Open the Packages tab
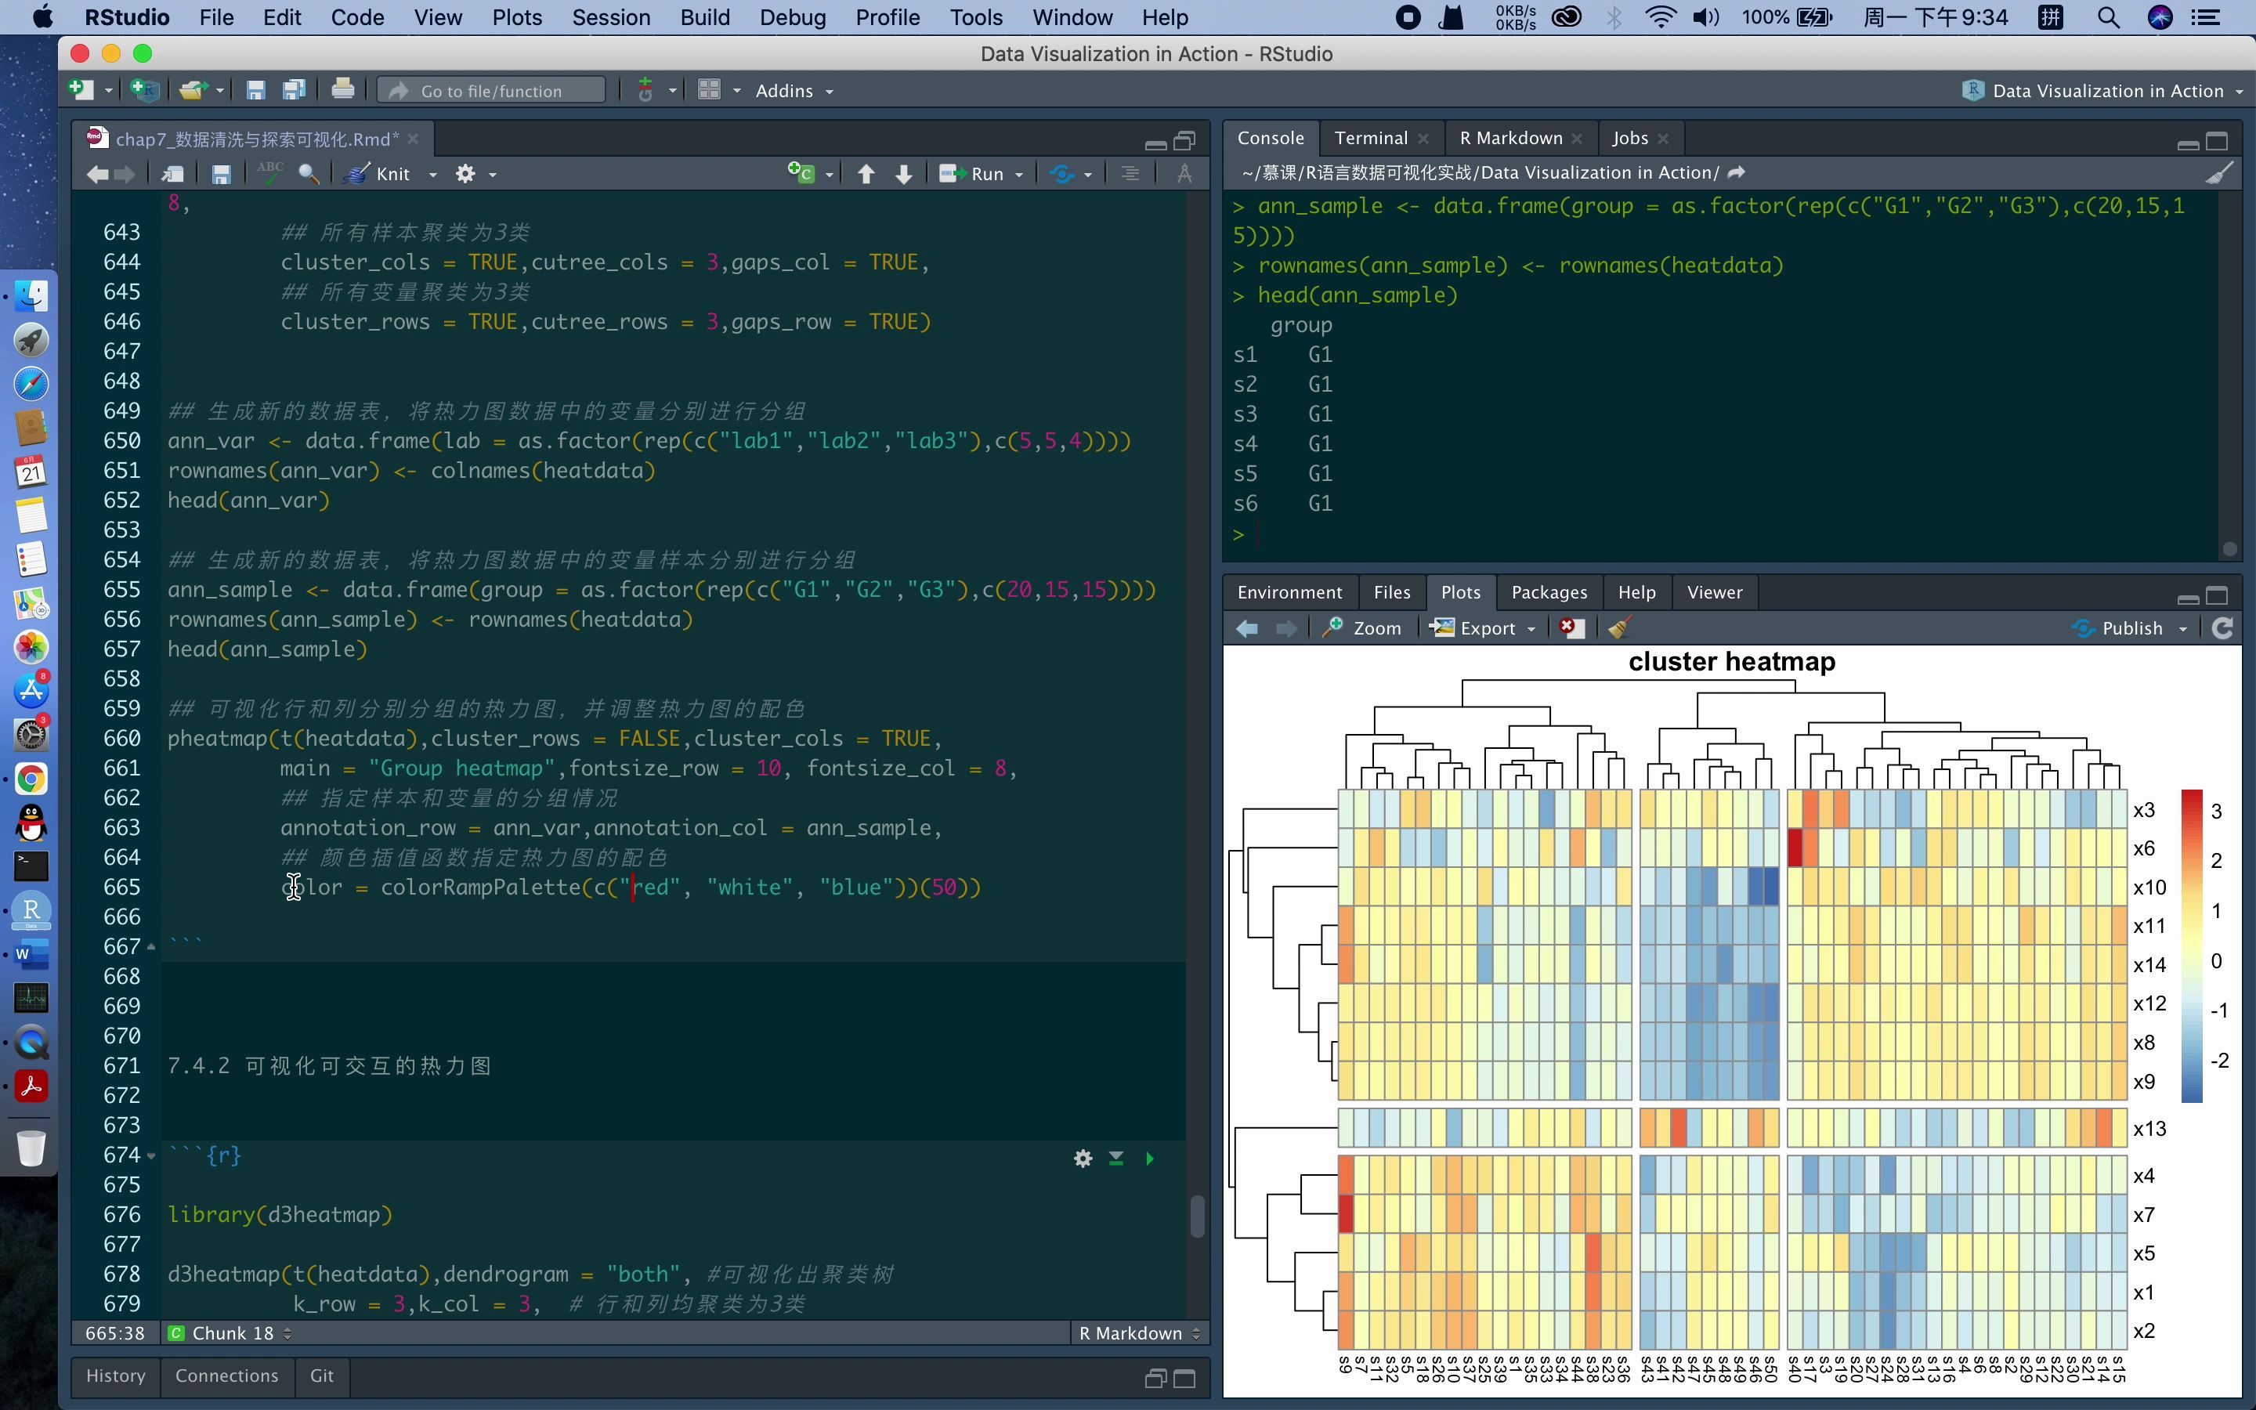 [x=1549, y=592]
